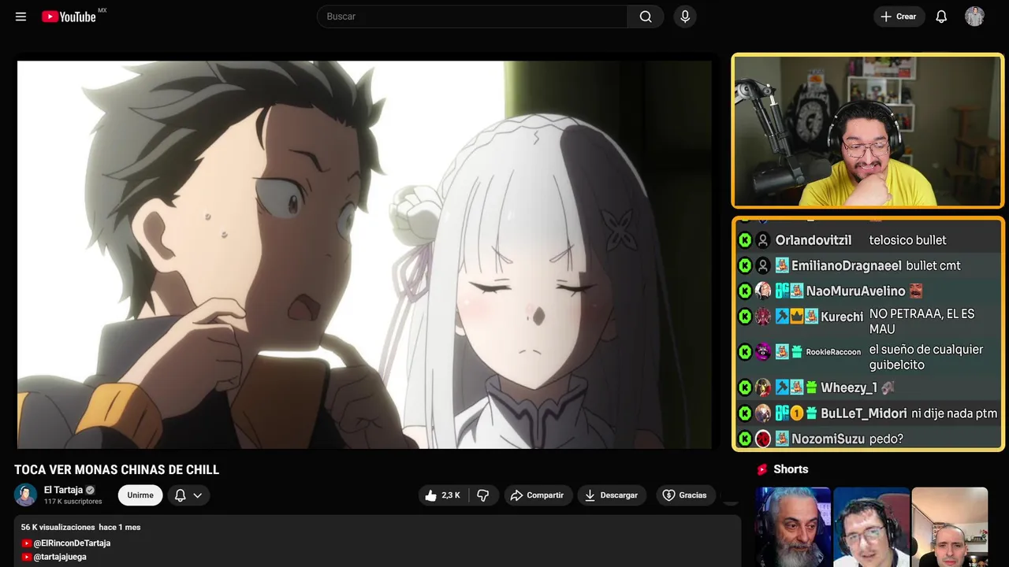The image size is (1009, 567).
Task: Click the yellow number-one badge by BuLLeT_Midori
Action: pos(796,413)
